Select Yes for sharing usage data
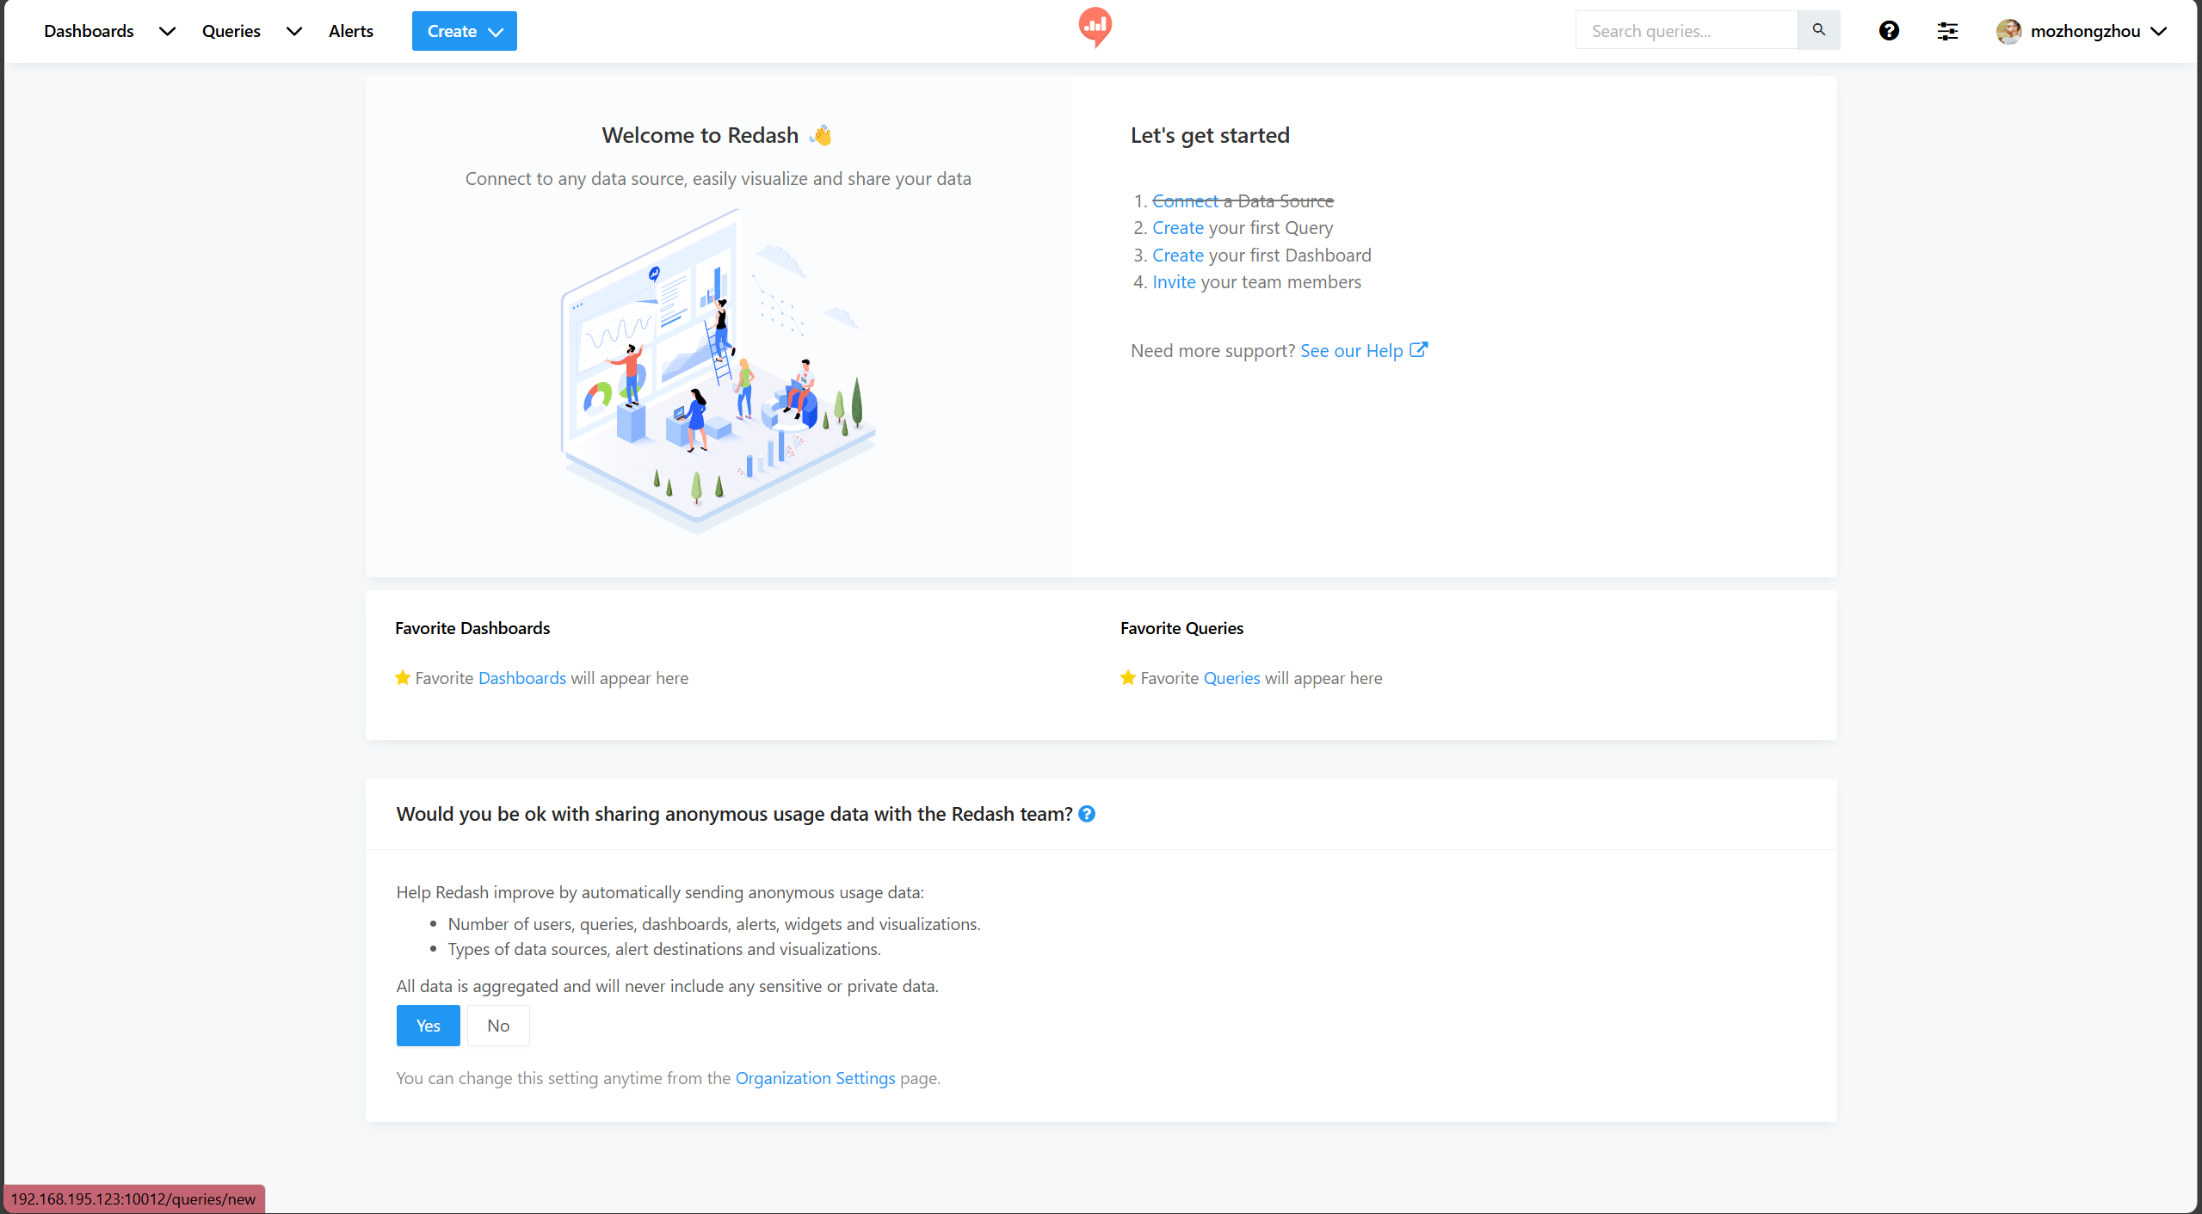 [428, 1026]
